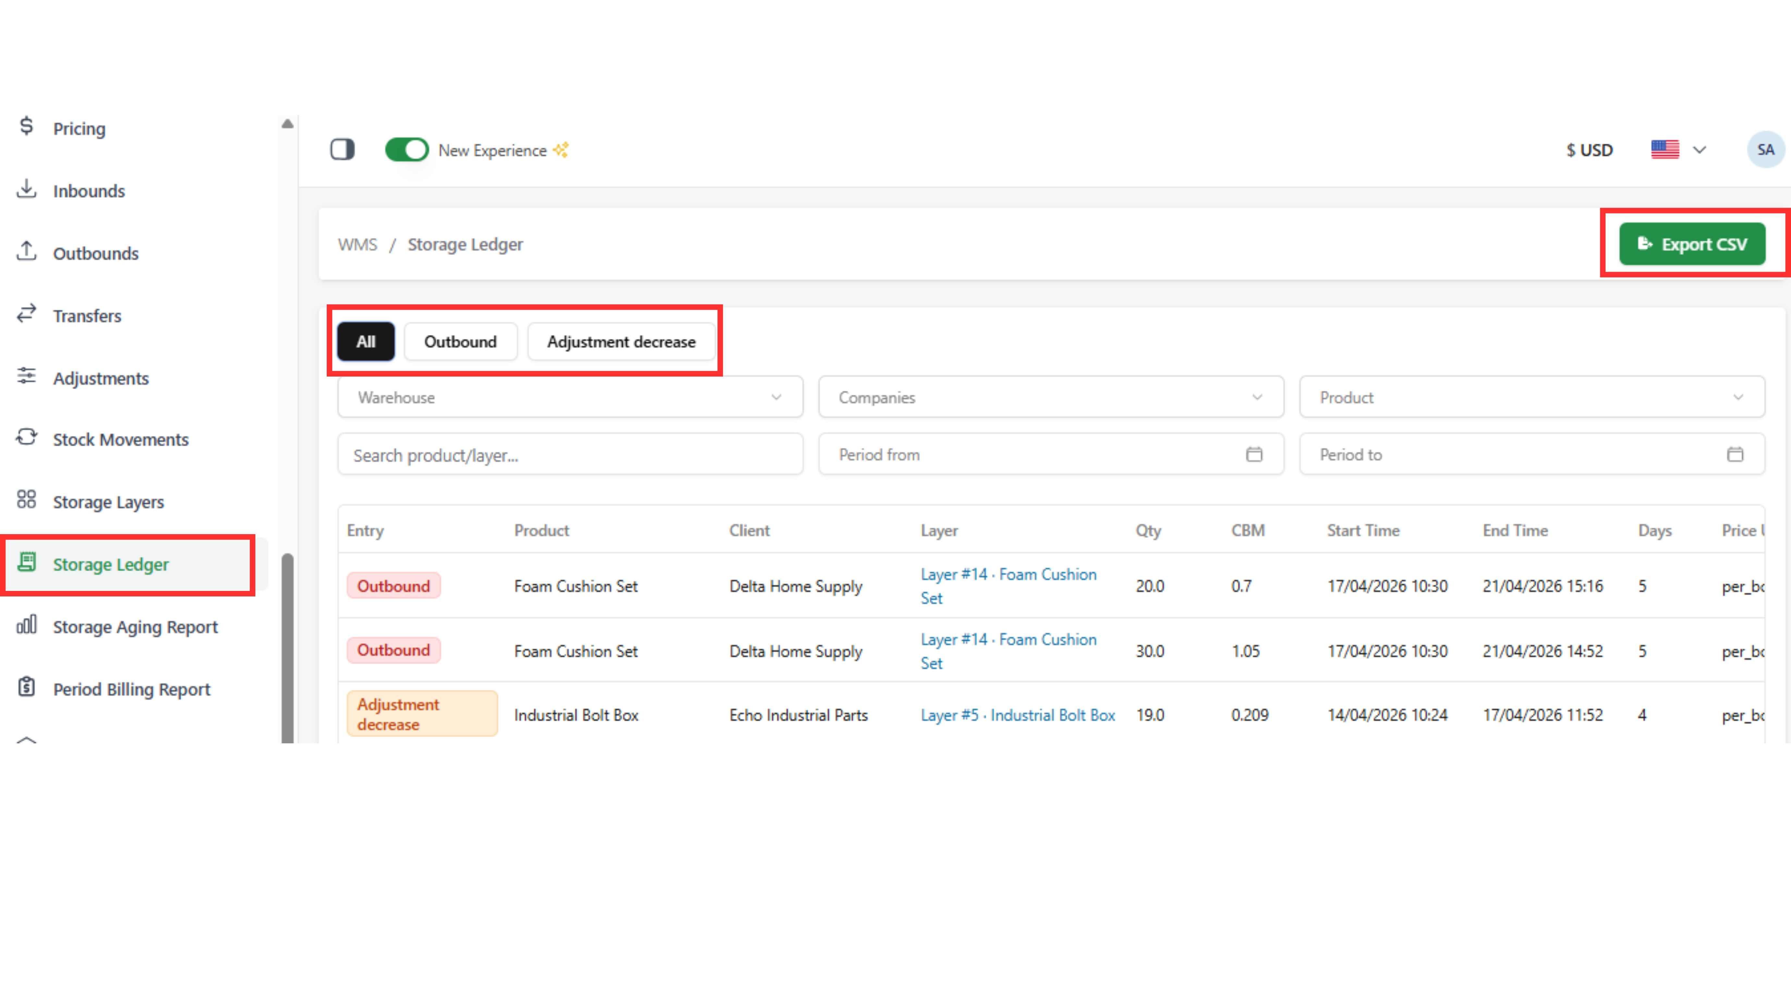Click the sidebar collapse panel icon
Screen dimensions: 1791x1007
[x=342, y=150]
